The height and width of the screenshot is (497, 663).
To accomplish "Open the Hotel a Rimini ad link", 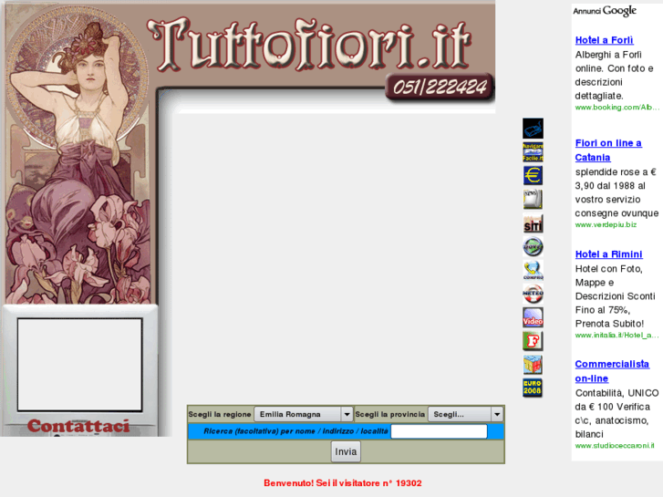I will [609, 254].
